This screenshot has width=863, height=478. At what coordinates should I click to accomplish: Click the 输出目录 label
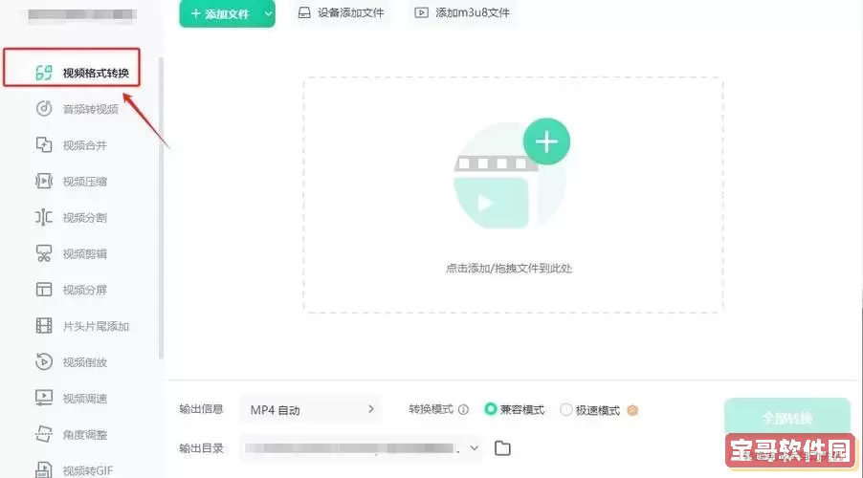click(x=201, y=448)
